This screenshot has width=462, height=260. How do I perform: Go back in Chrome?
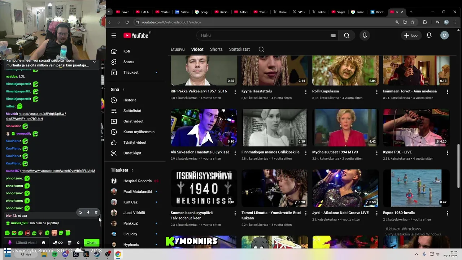point(110,22)
